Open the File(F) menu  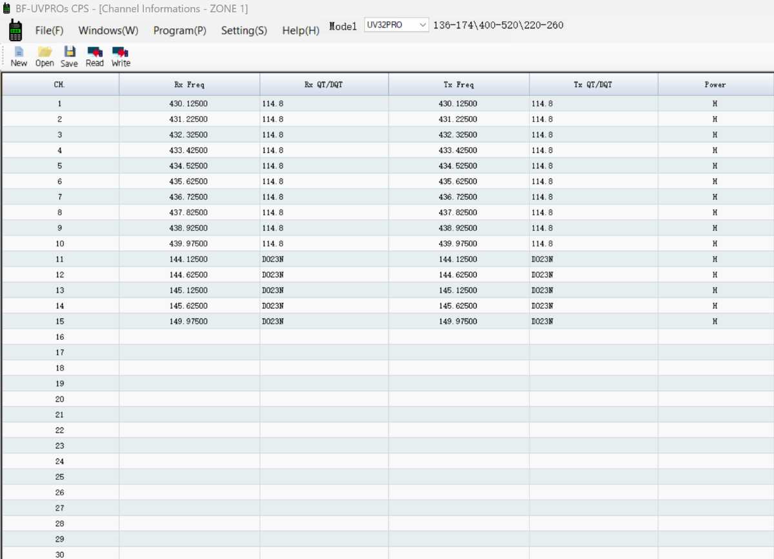49,30
